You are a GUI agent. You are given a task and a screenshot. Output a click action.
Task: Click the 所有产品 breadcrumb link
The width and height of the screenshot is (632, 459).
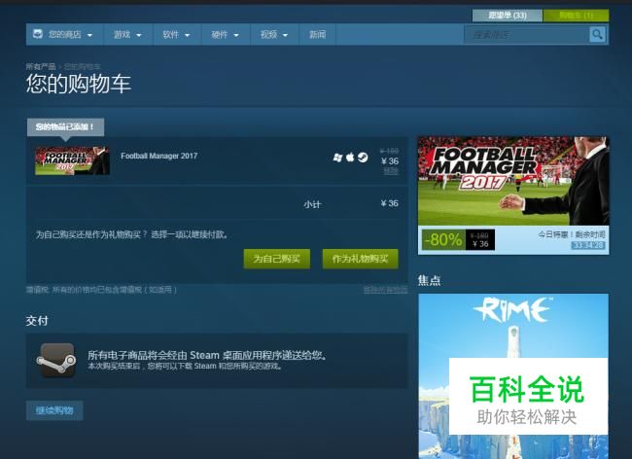41,66
